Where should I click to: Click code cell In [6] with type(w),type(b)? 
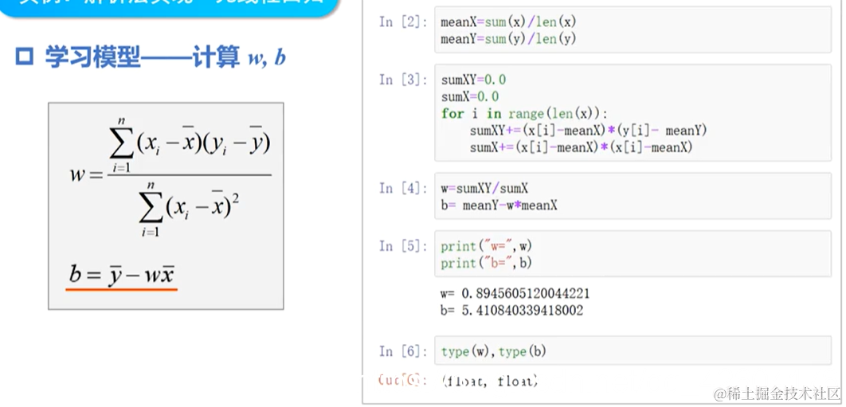pyautogui.click(x=633, y=351)
